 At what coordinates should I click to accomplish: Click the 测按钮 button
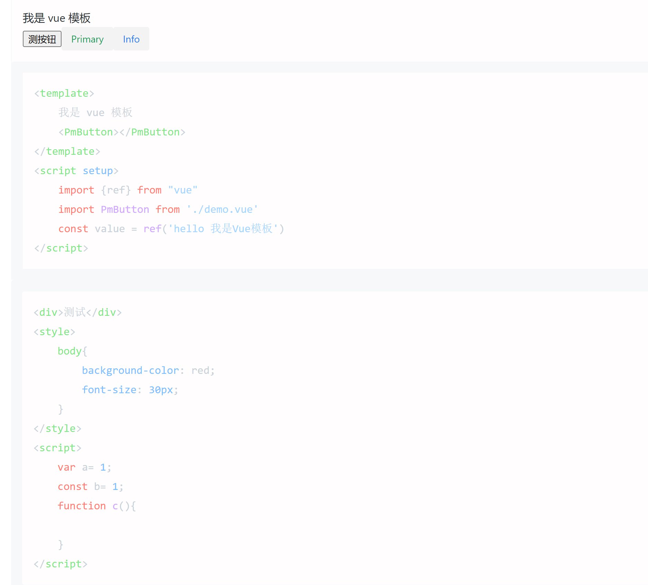[x=42, y=39]
